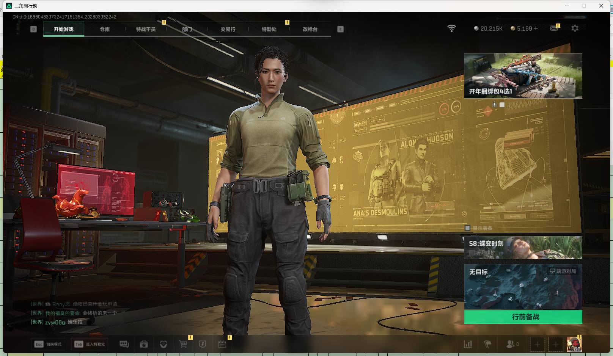Open the 特战干员 tab
The image size is (613, 356).
coord(146,29)
